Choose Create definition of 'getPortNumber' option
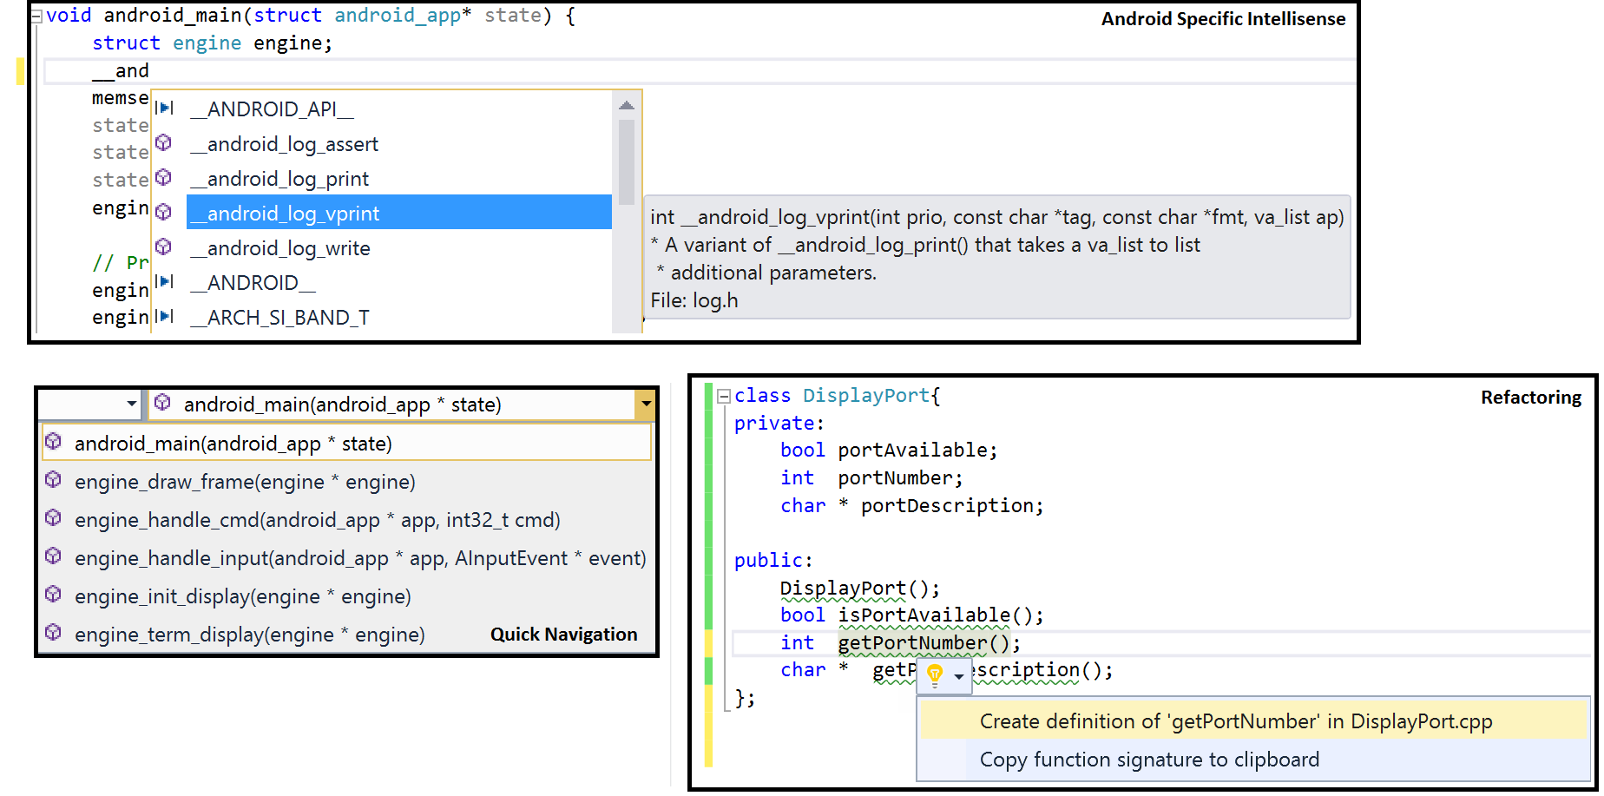 pos(1235,721)
